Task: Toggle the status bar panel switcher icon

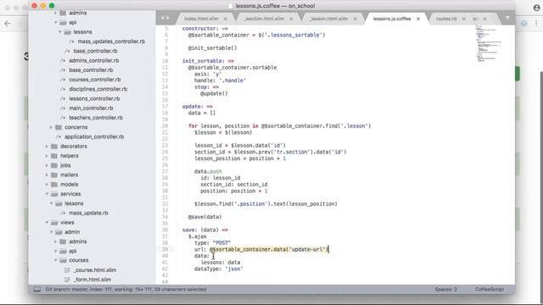Action: point(37,290)
